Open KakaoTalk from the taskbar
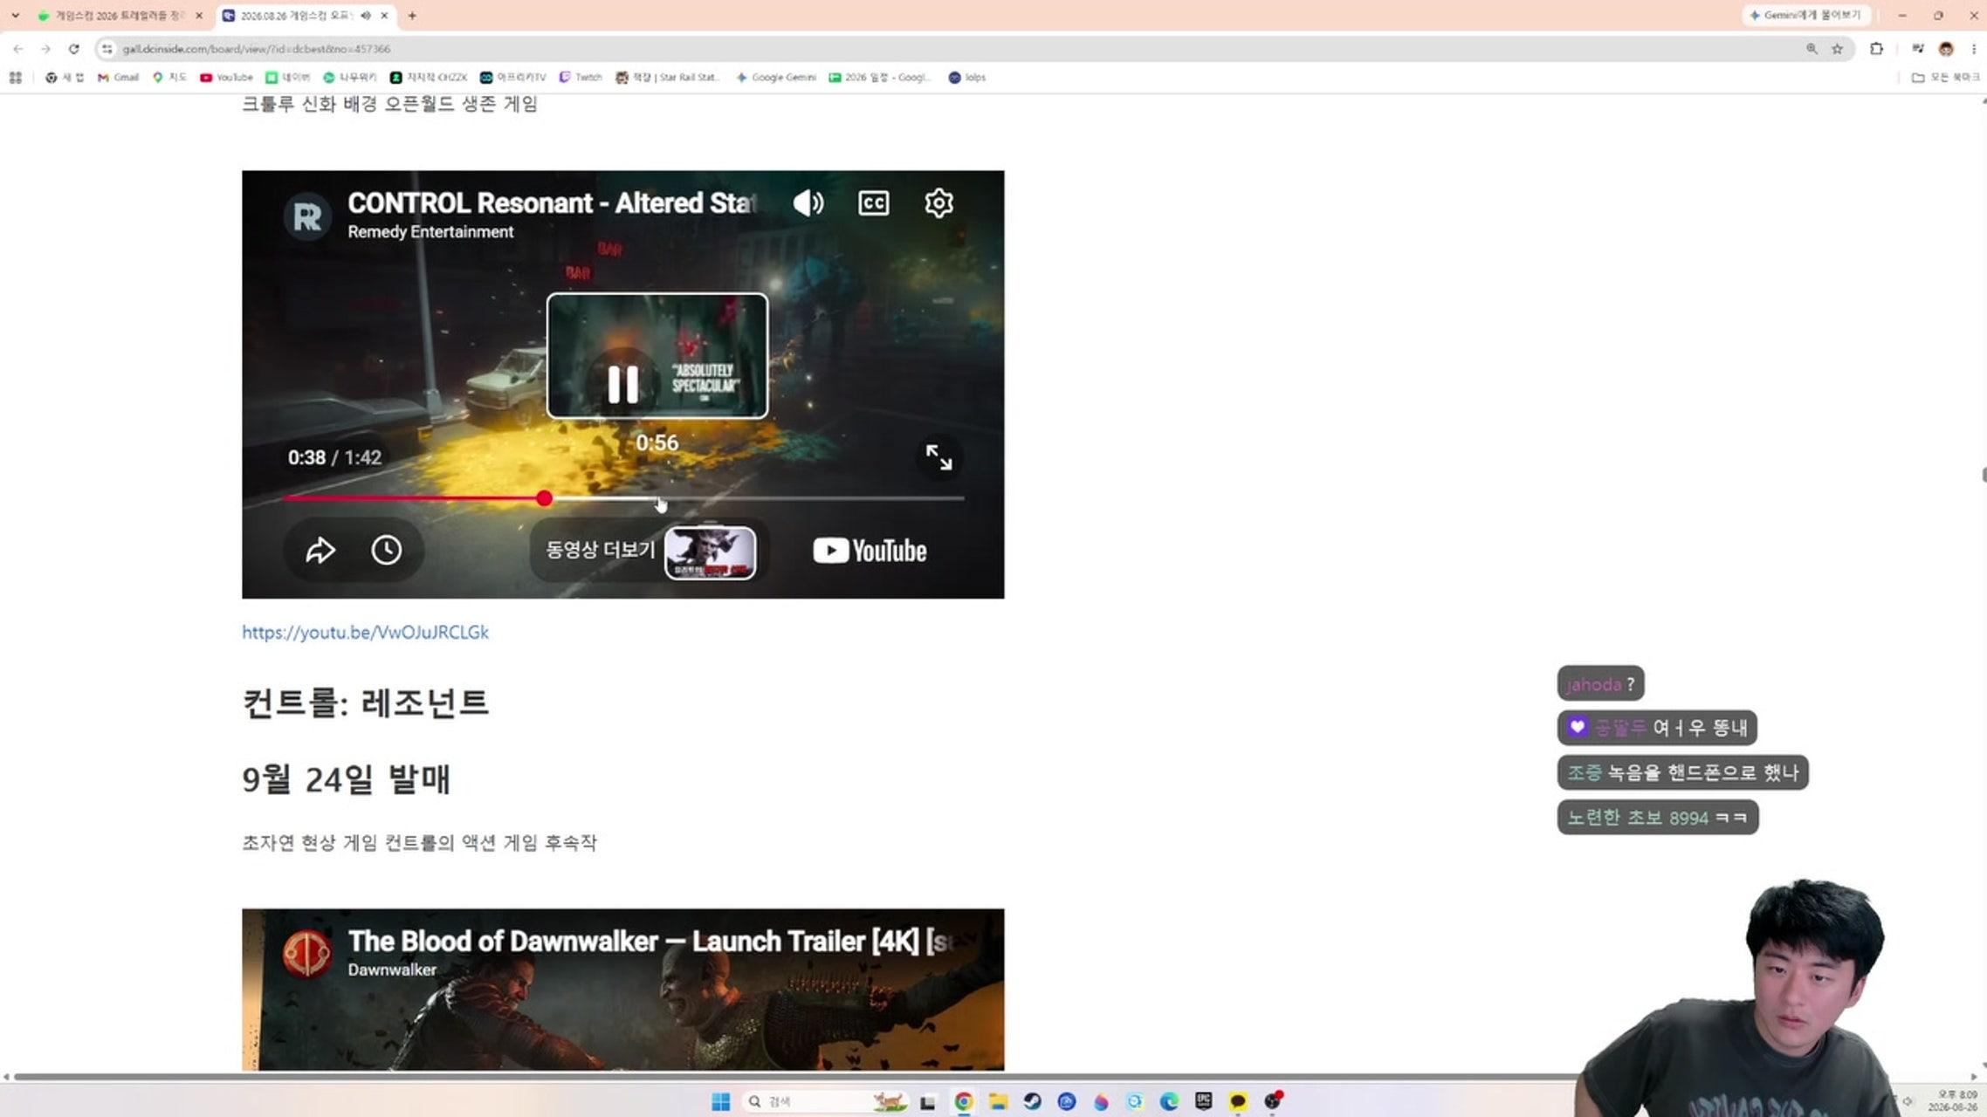1987x1117 pixels. click(1237, 1101)
